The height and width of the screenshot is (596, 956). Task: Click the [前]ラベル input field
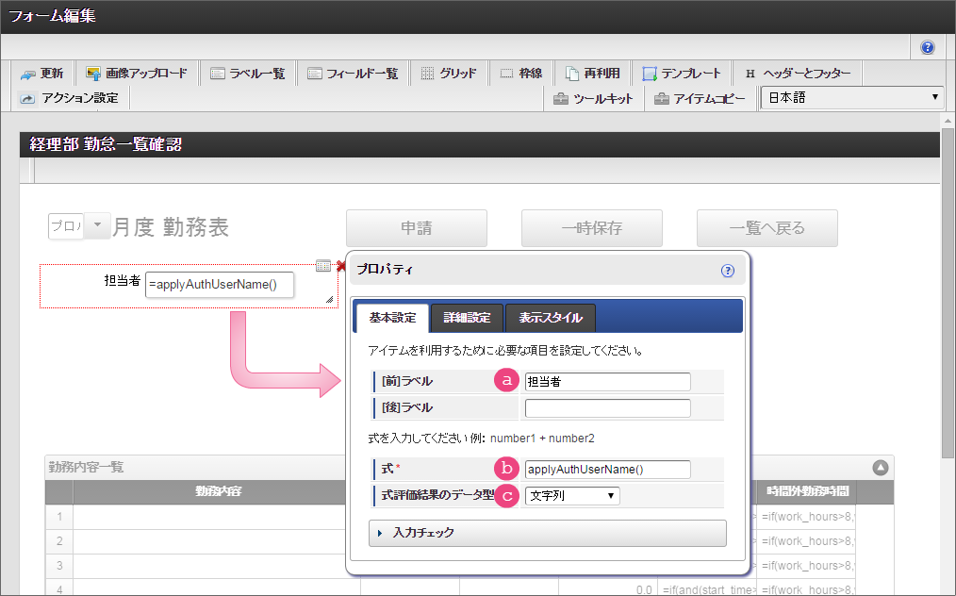tap(607, 382)
